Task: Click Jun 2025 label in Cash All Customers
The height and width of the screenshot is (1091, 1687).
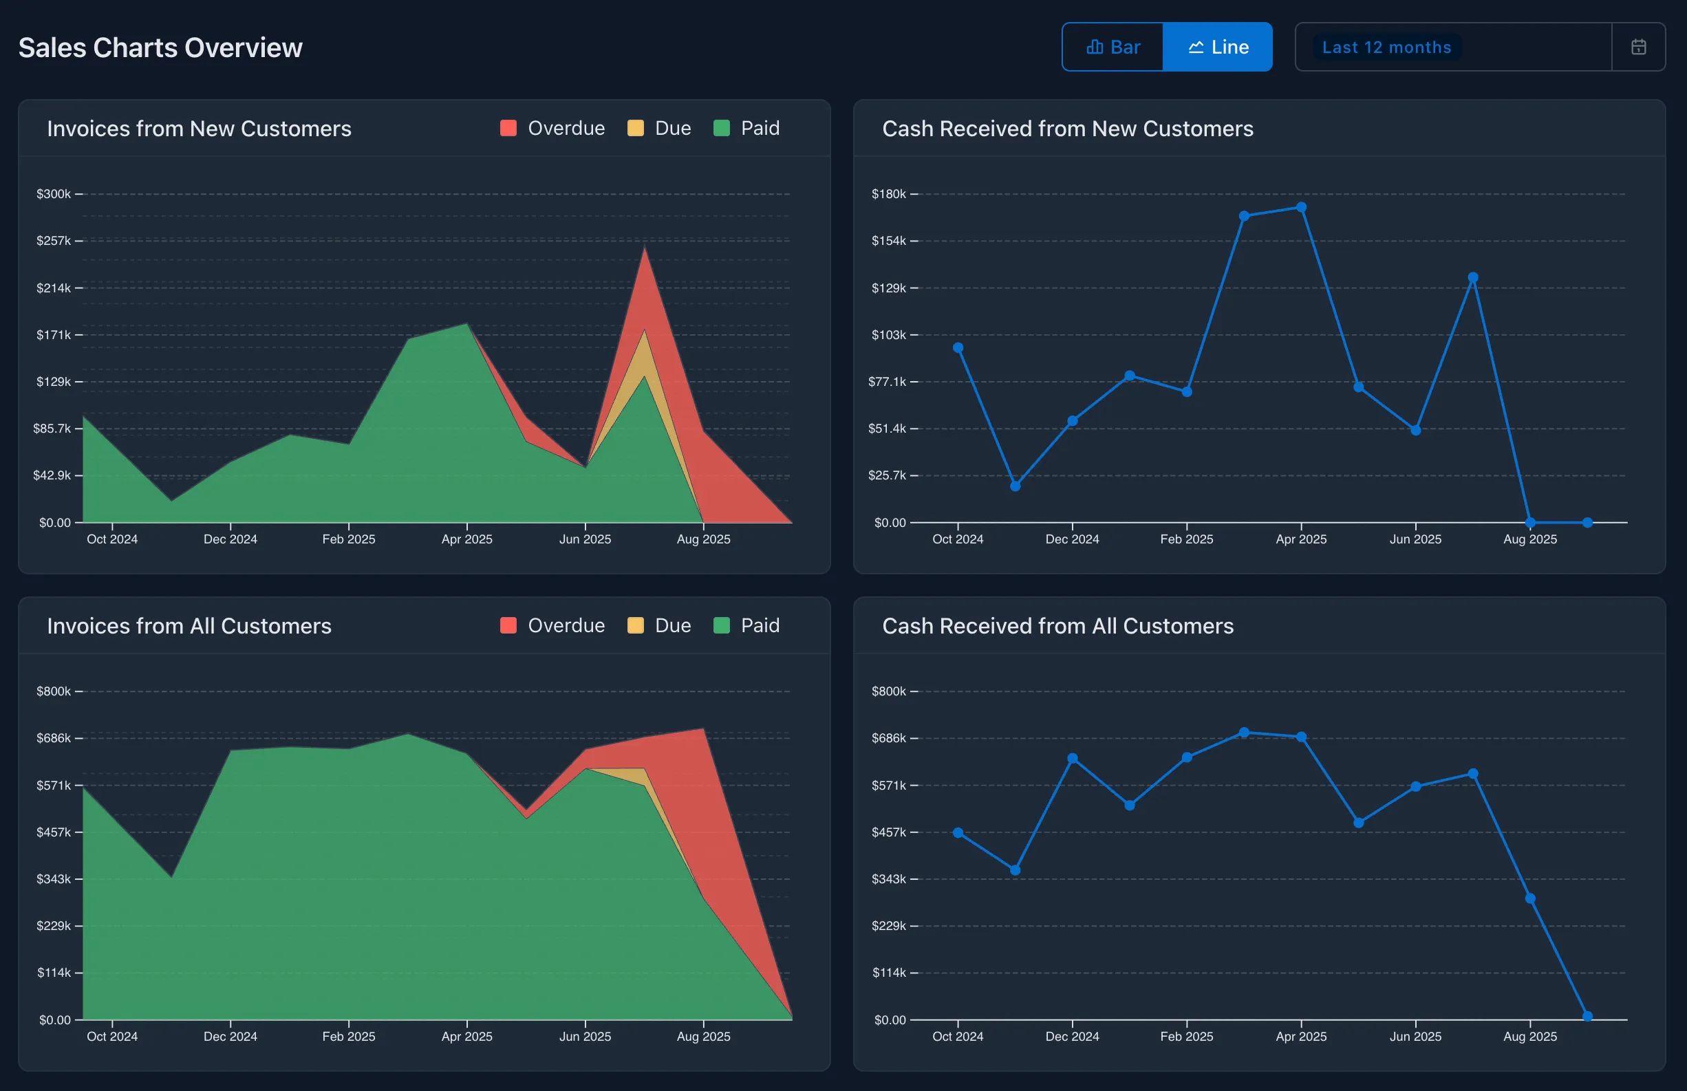Action: click(1416, 1037)
